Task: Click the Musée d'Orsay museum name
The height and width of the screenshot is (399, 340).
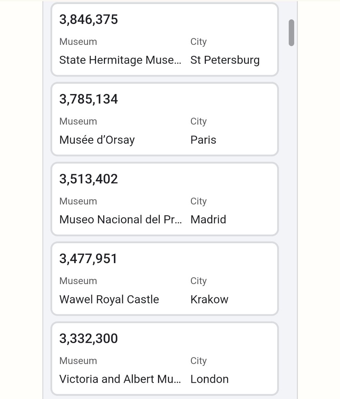Action: point(97,140)
